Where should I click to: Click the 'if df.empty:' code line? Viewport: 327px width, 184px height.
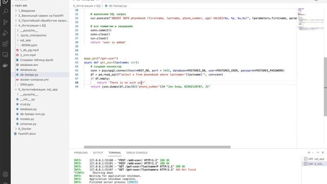click(100, 79)
